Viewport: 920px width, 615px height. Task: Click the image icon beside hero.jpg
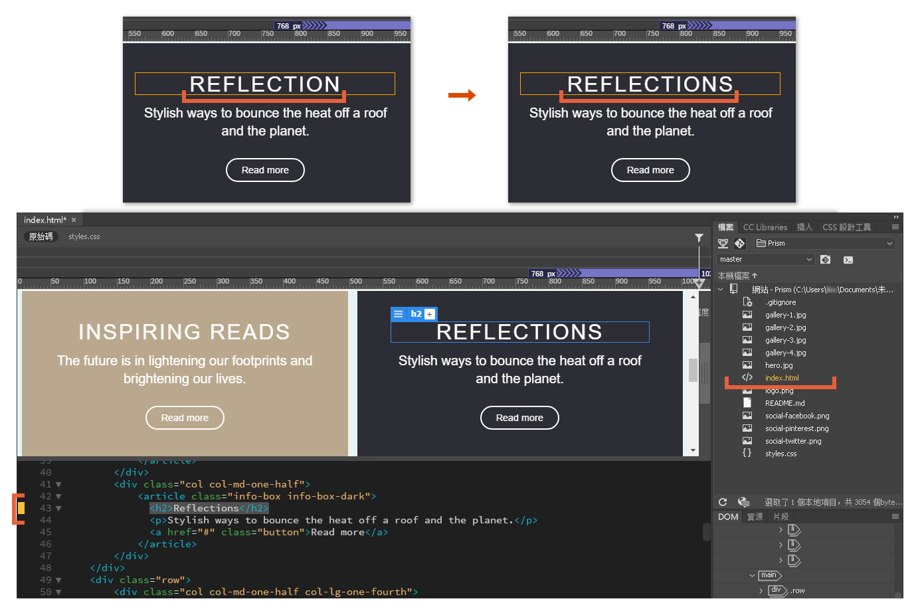tap(747, 365)
